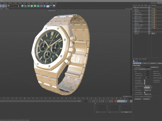Switch to the Dynamics tab
Viewport: 162px width, 121px height.
pyautogui.click(x=153, y=63)
